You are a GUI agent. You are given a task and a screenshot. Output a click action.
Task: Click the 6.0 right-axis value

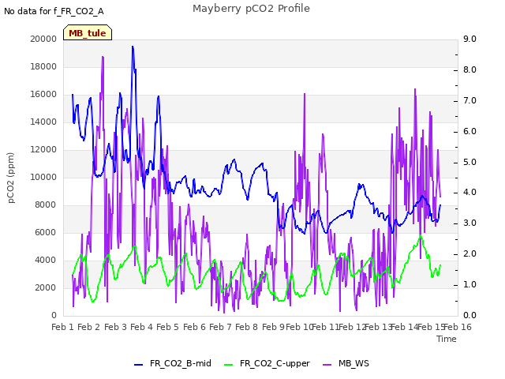469,131
